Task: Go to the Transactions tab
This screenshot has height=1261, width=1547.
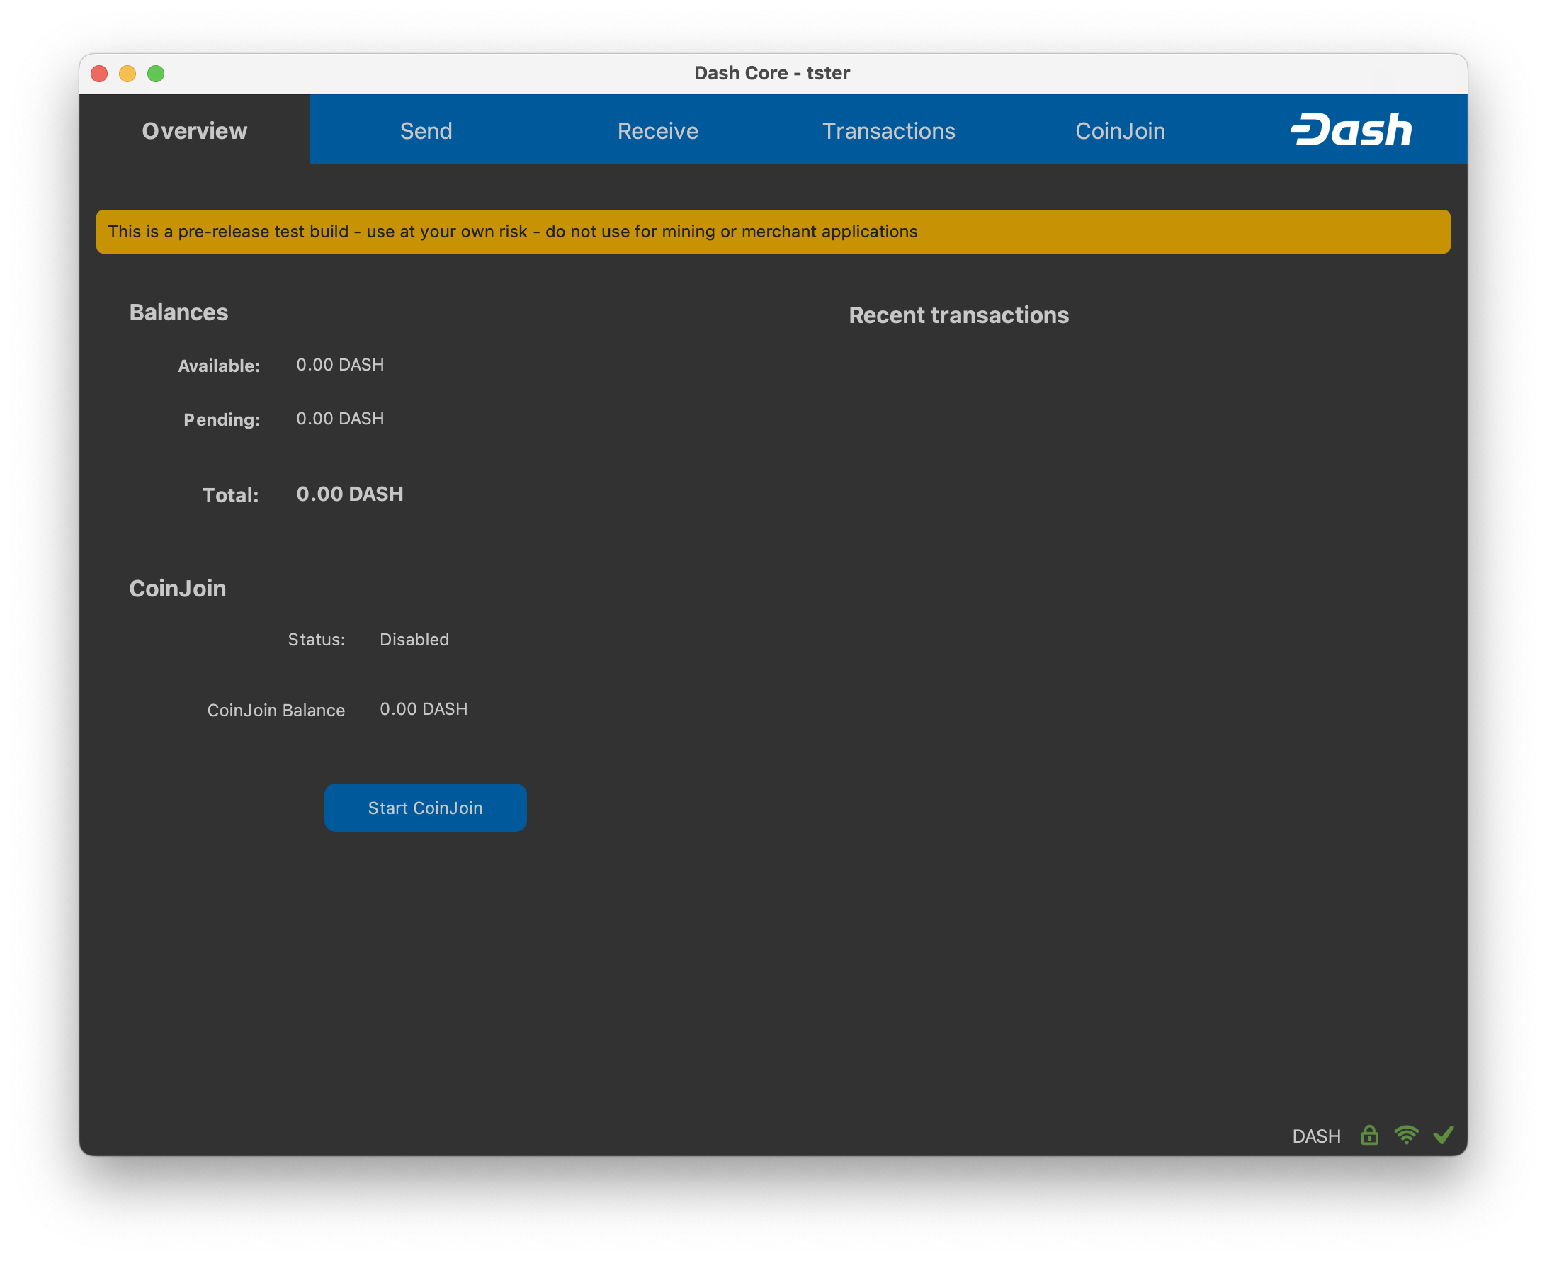Action: pos(888,131)
